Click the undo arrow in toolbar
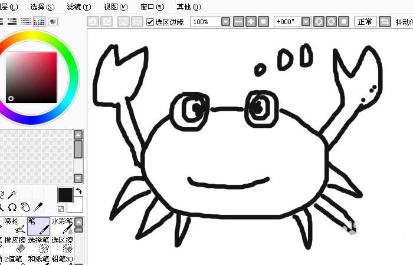Screen dimensions: 413x265 pyautogui.click(x=93, y=22)
